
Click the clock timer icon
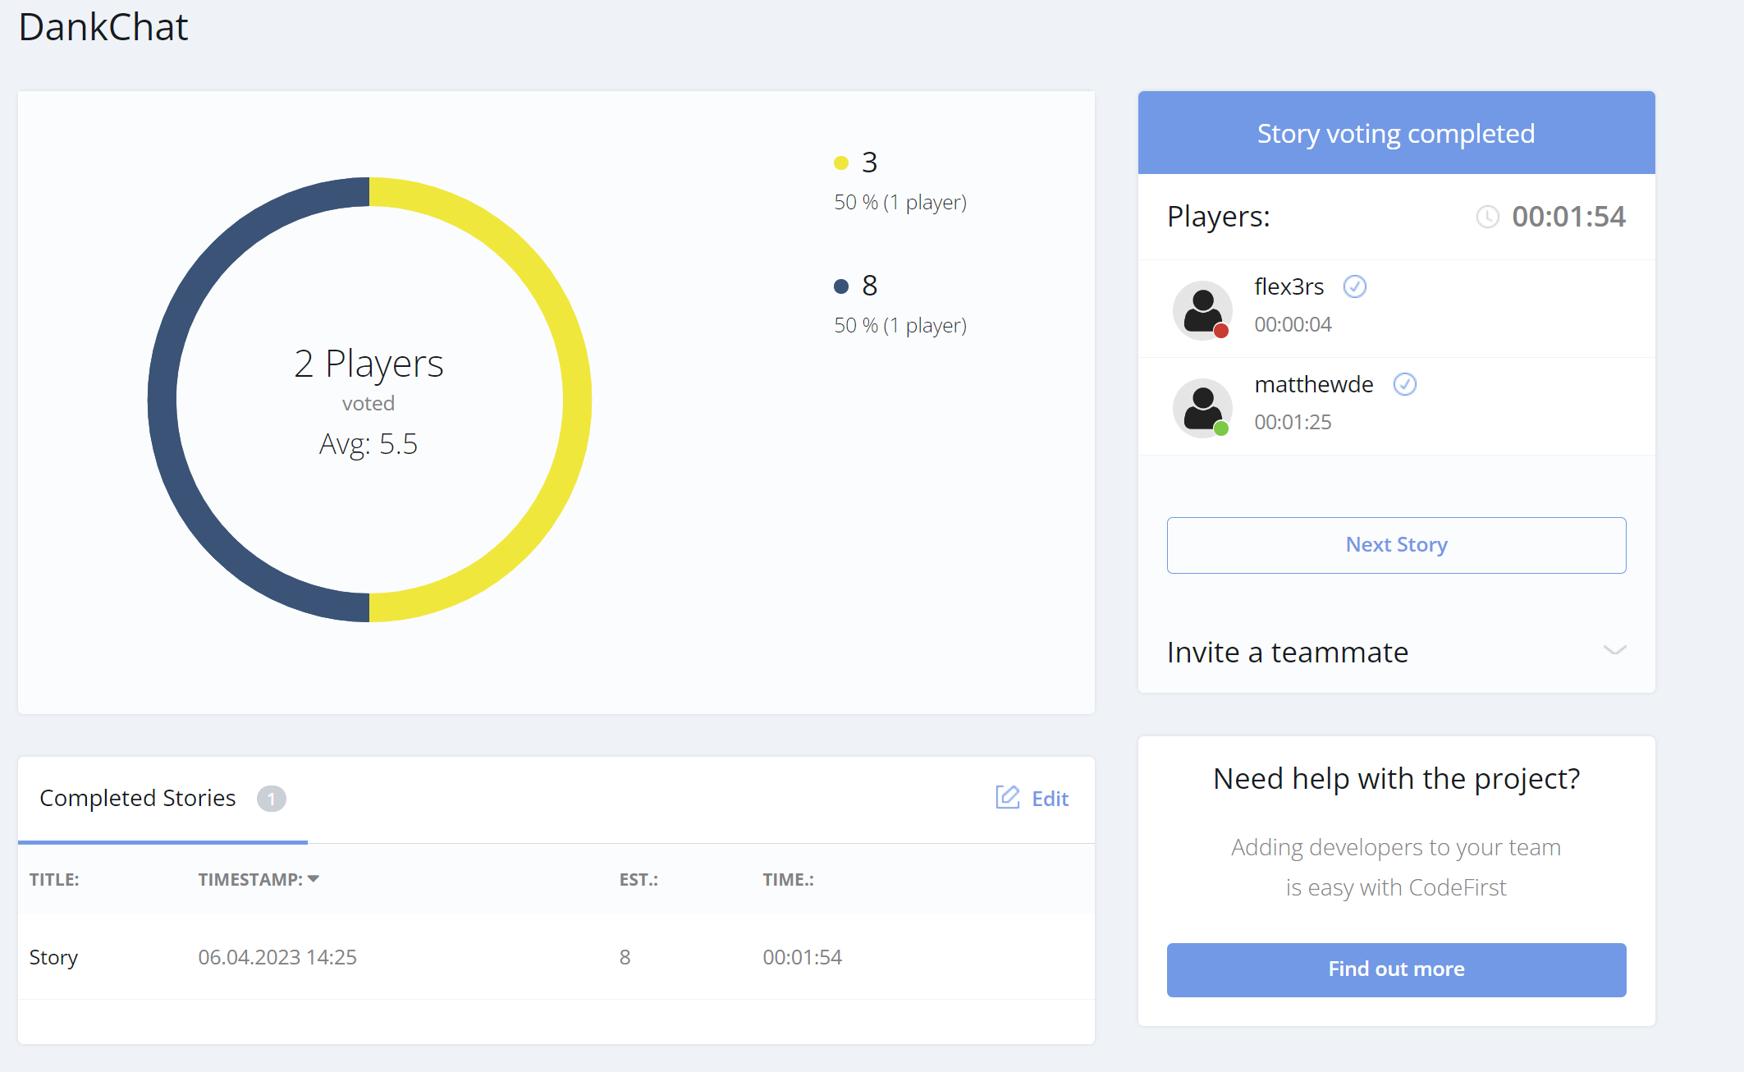(1487, 217)
